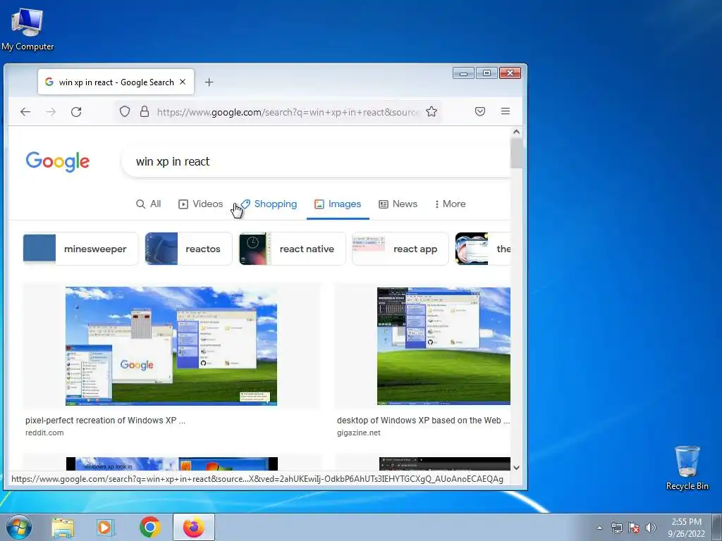
Task: Click the taskbar clock showing 2:55 PM
Action: pyautogui.click(x=687, y=528)
